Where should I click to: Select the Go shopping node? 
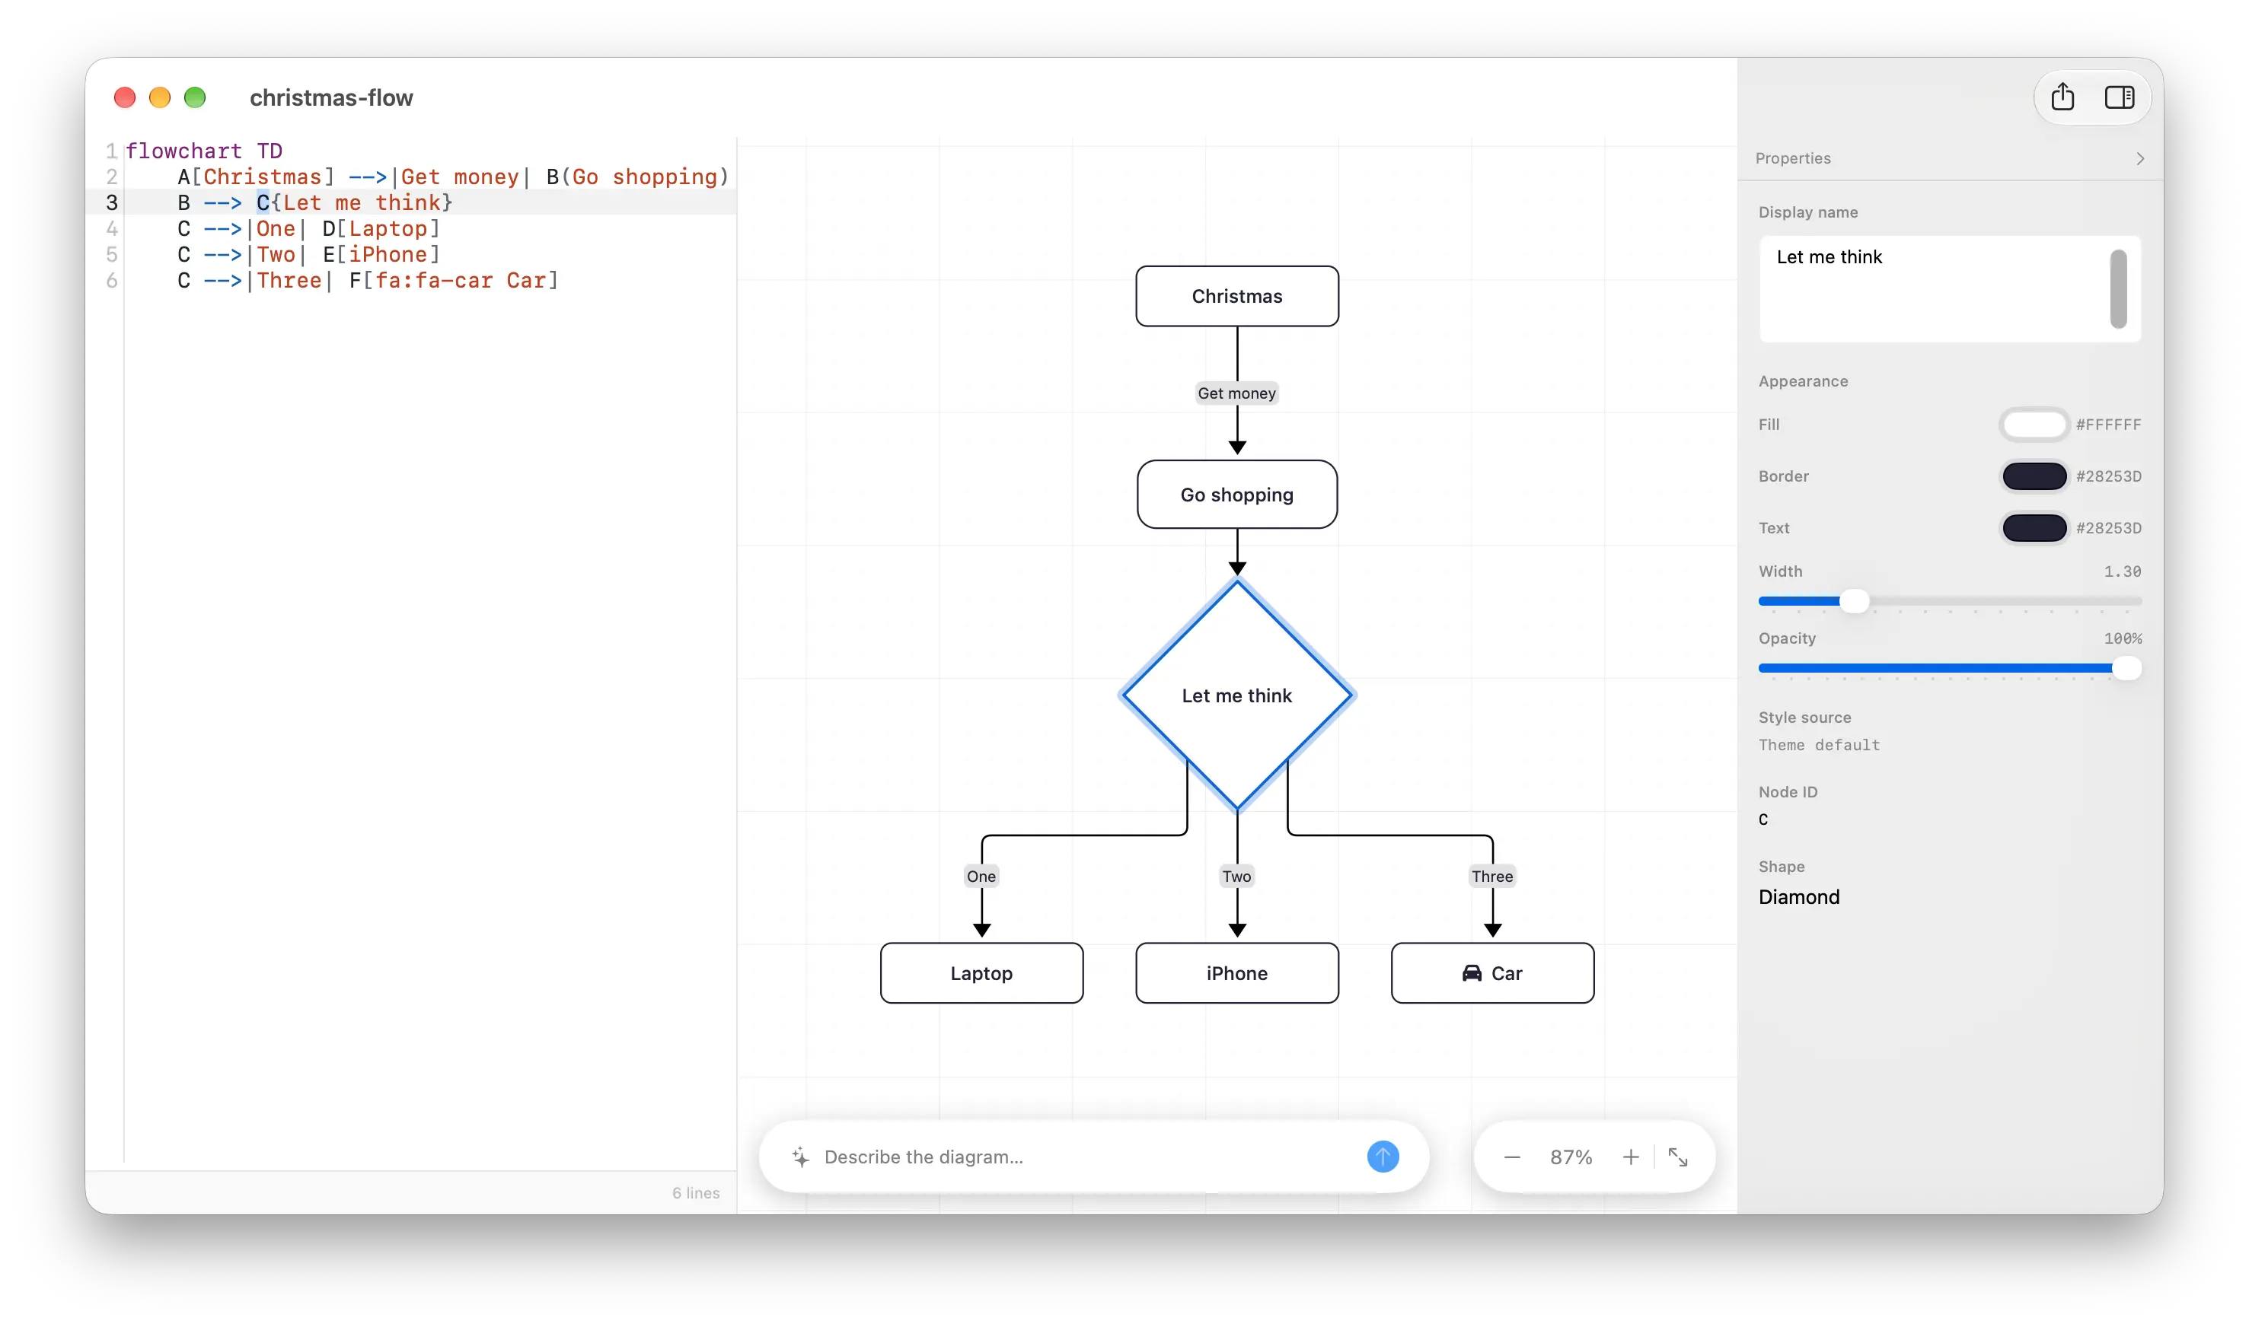coord(1236,495)
